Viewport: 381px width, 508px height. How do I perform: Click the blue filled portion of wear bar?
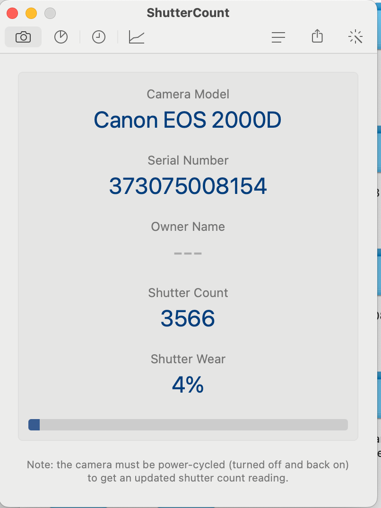tap(34, 425)
